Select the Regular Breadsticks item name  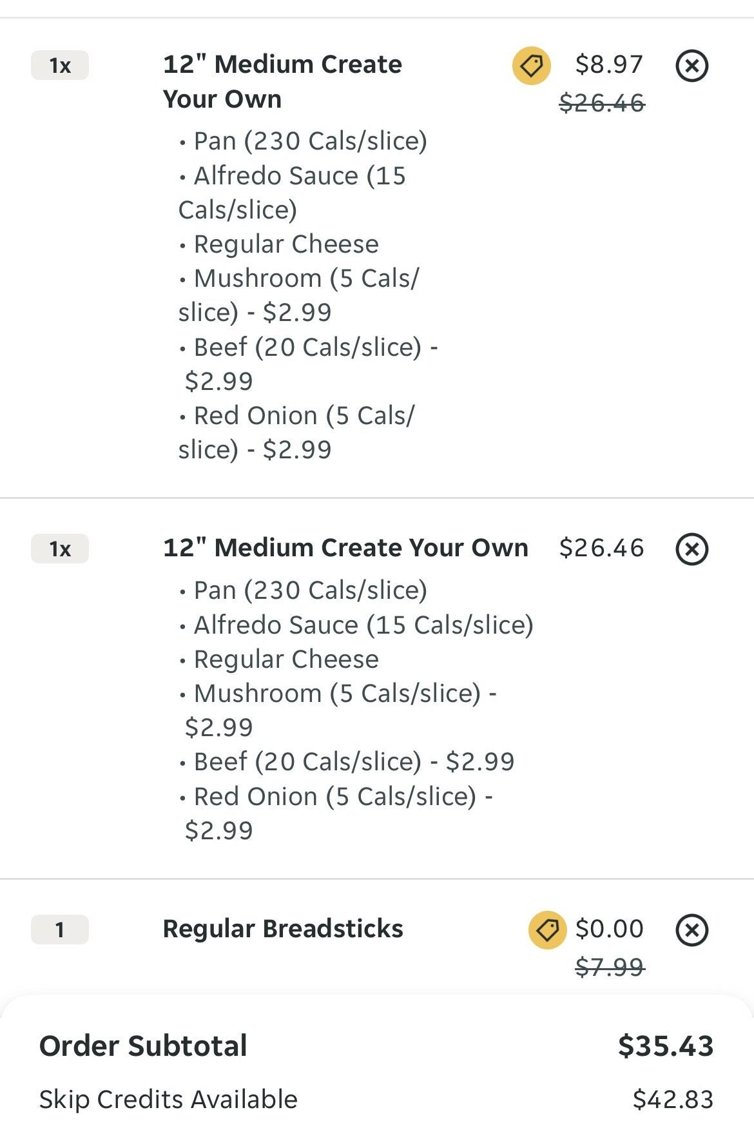tap(283, 929)
